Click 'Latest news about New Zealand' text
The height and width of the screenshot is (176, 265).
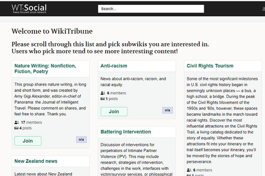point(43,174)
